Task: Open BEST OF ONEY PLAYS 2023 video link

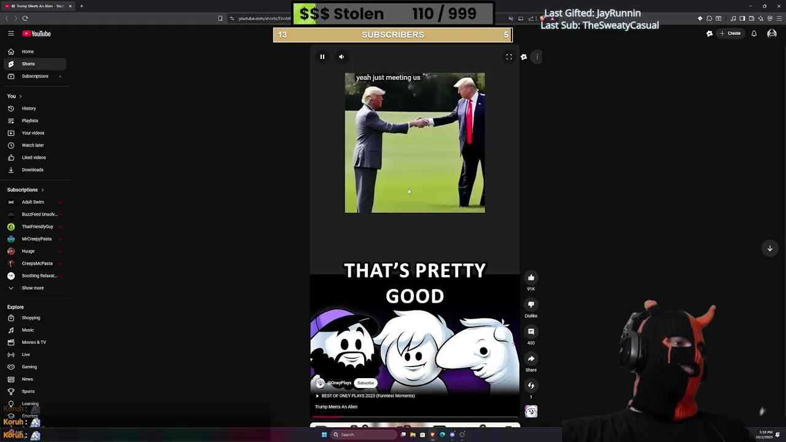Action: tap(367, 396)
